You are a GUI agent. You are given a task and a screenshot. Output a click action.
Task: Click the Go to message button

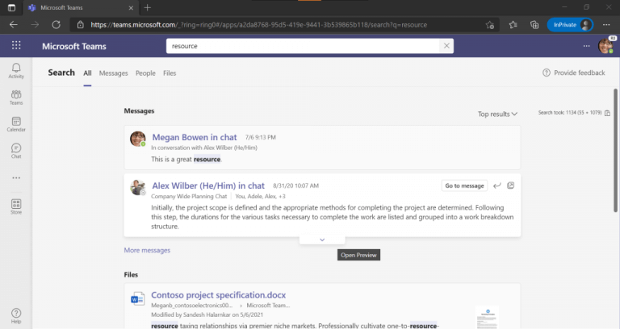(x=465, y=185)
